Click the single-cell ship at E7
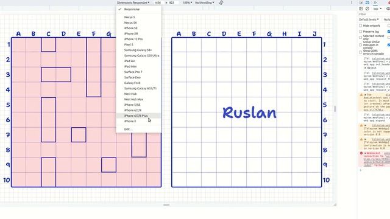 79,135
